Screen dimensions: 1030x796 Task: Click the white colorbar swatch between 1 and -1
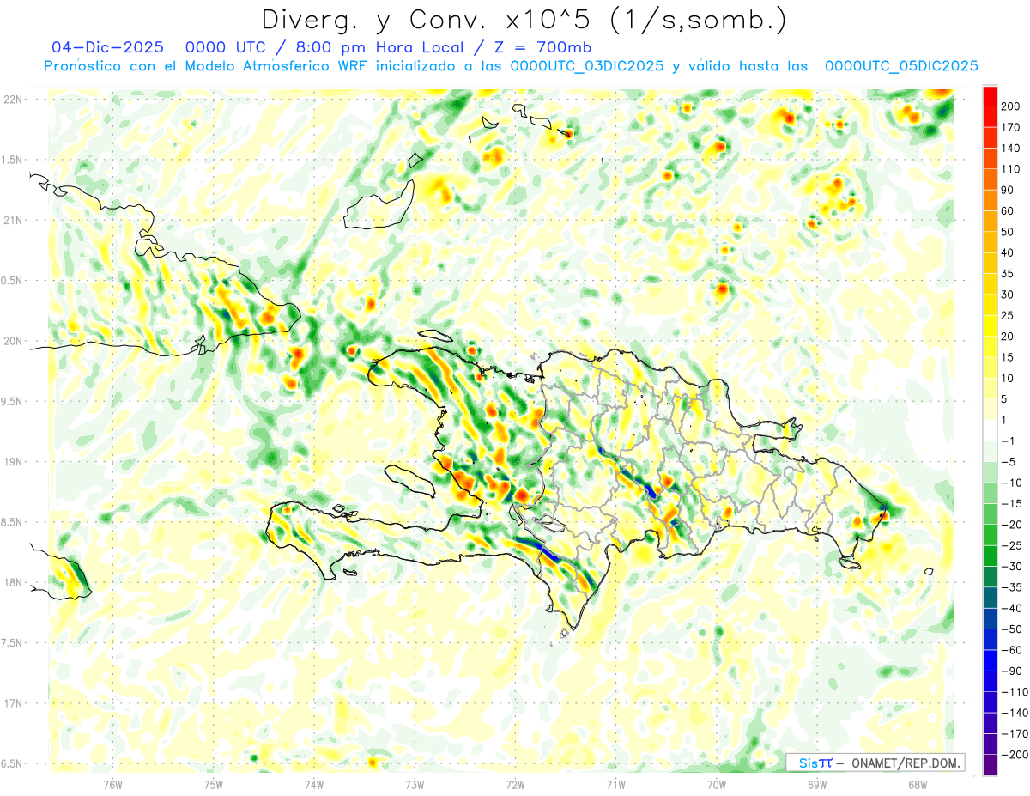pyautogui.click(x=990, y=430)
